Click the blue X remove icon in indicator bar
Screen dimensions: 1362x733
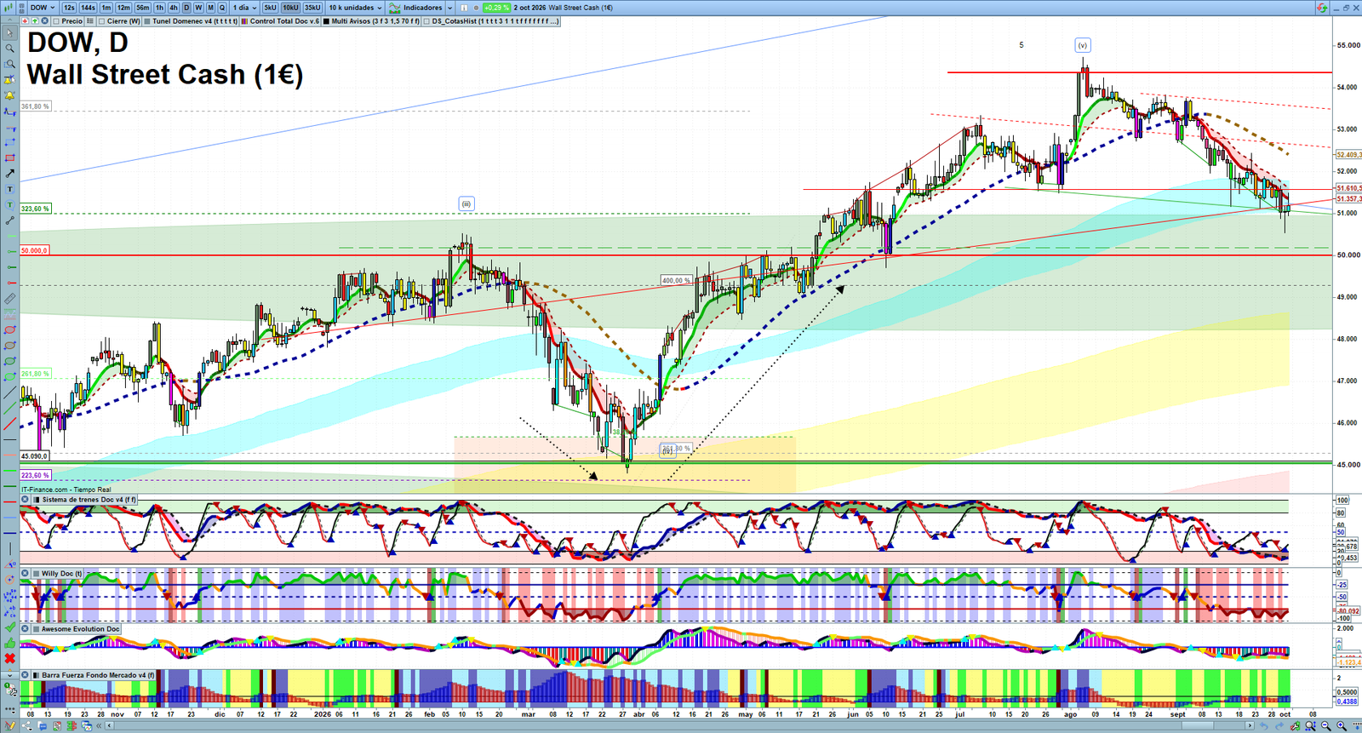tap(44, 21)
